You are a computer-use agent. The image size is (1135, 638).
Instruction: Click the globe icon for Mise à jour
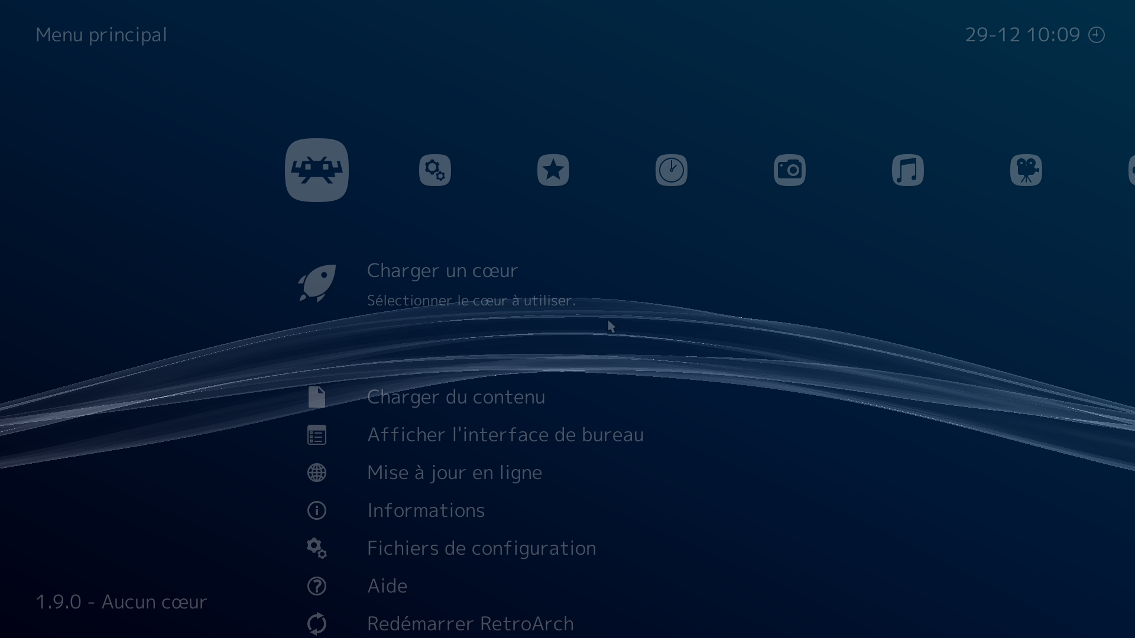317,473
